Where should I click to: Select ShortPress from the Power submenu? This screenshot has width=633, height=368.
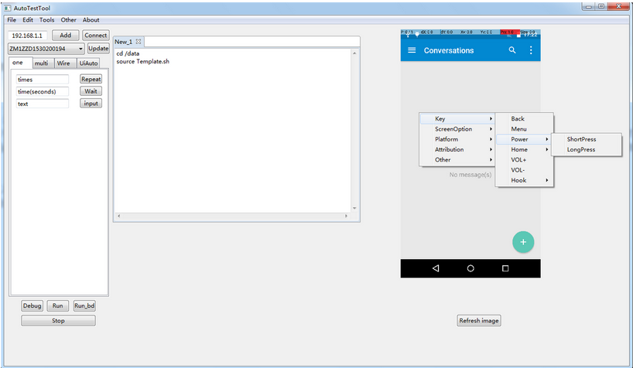(x=581, y=139)
